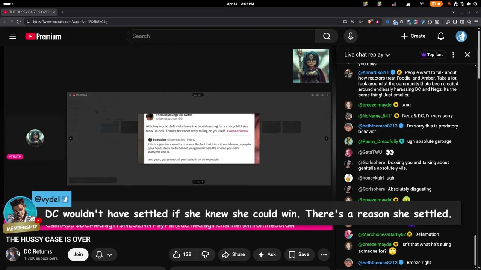The width and height of the screenshot is (481, 270).
Task: Click chat user @GataTWU
Action: point(370,152)
